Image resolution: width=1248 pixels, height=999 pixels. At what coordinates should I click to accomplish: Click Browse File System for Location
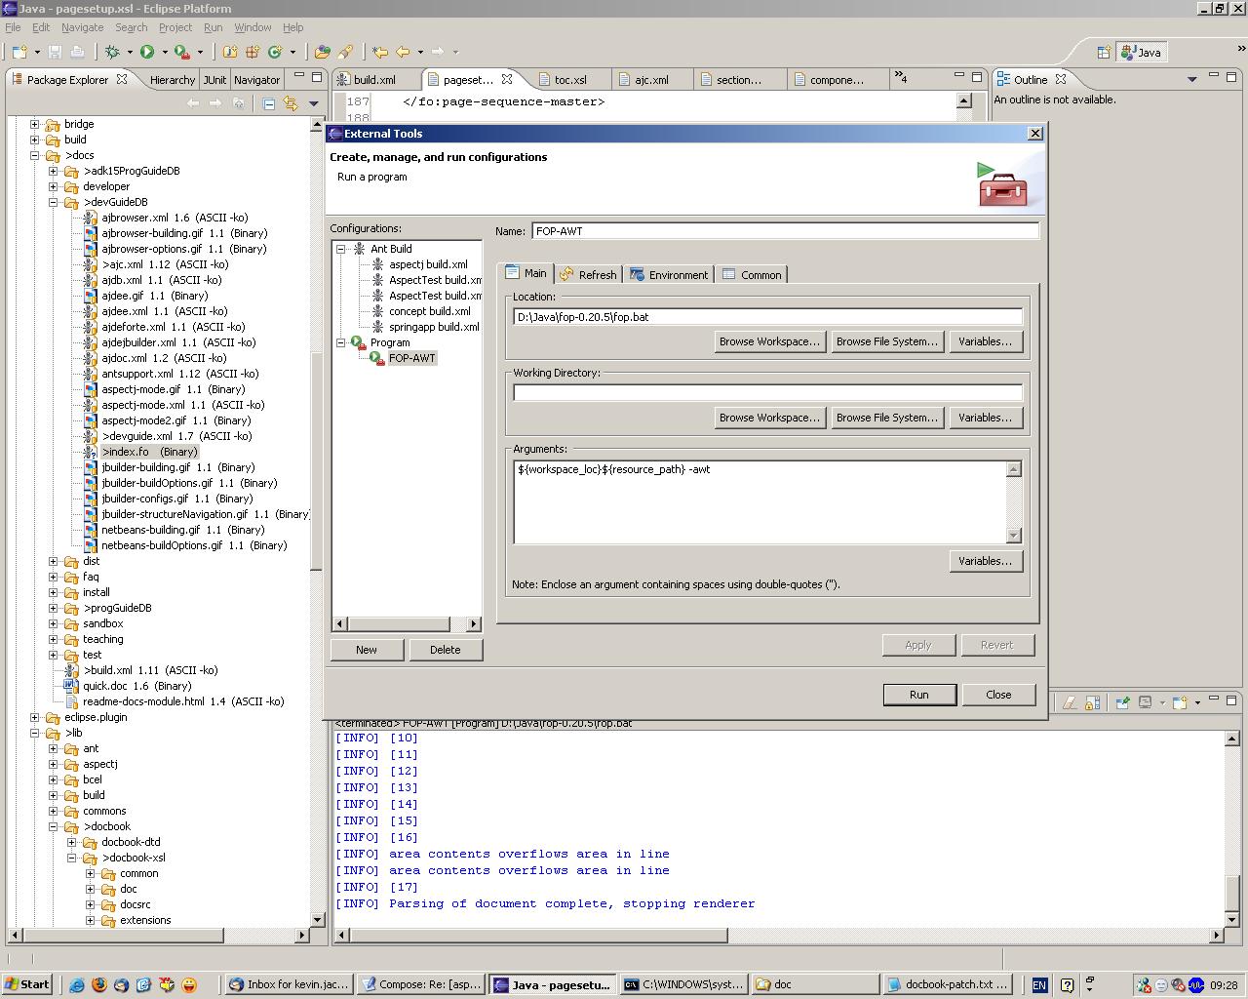886,341
